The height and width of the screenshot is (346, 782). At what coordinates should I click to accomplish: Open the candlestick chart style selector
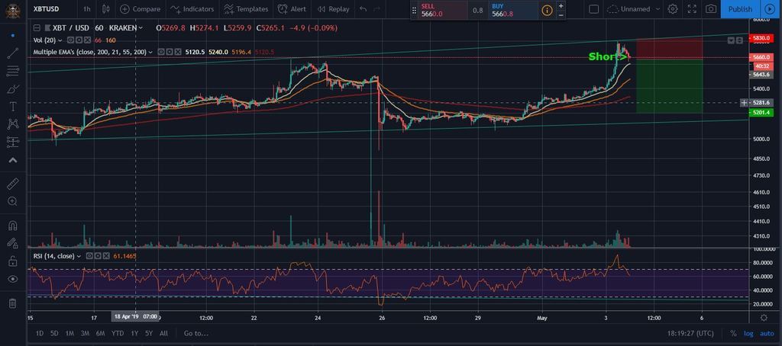pos(106,9)
